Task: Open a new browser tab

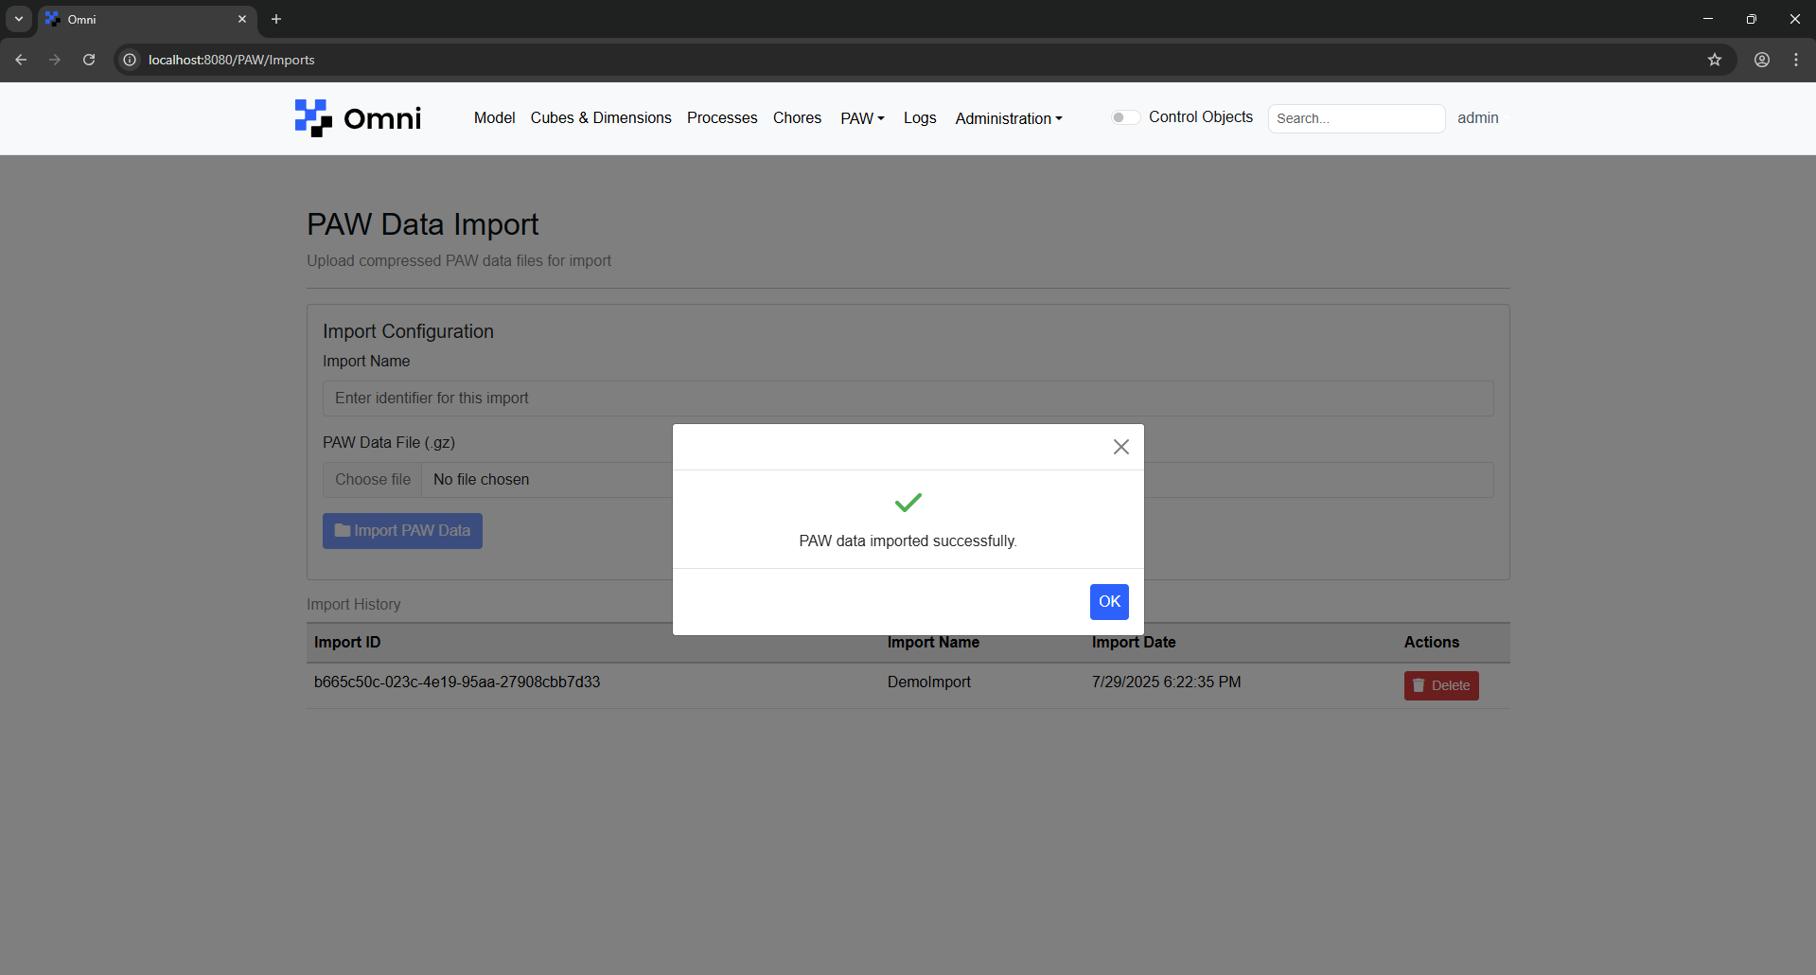Action: [x=276, y=19]
